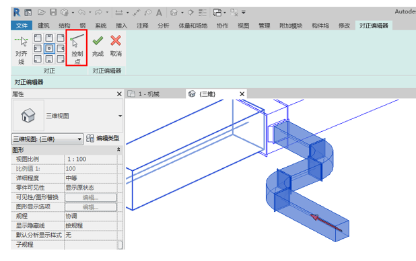The height and width of the screenshot is (261, 416).
Task: Set justification to top right
Action: (x=61, y=38)
